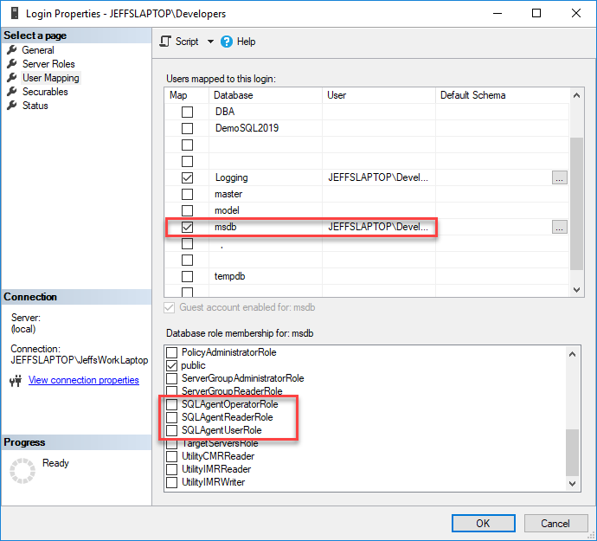Check the Map box for master
The height and width of the screenshot is (541, 597).
(x=187, y=194)
